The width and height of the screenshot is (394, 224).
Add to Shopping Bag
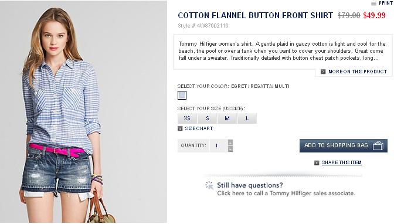344,145
